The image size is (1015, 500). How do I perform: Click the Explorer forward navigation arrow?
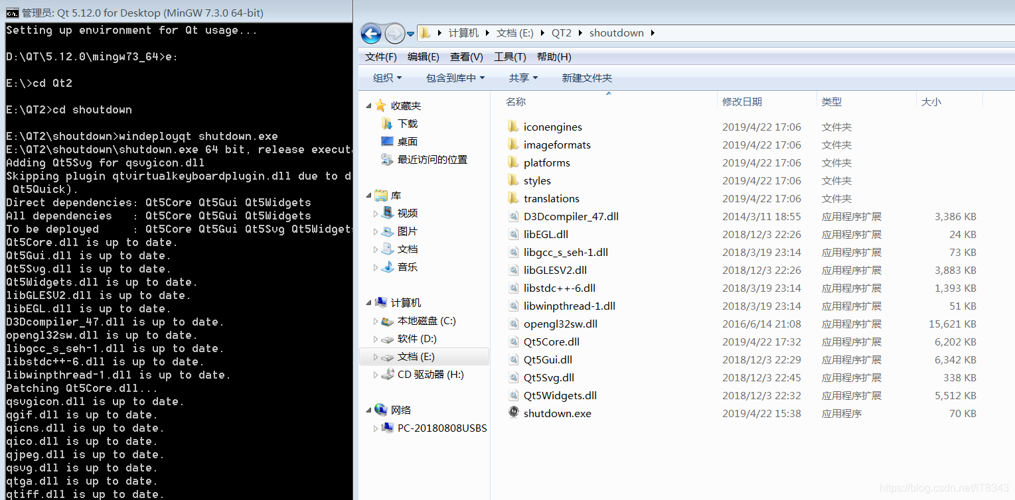click(x=394, y=33)
